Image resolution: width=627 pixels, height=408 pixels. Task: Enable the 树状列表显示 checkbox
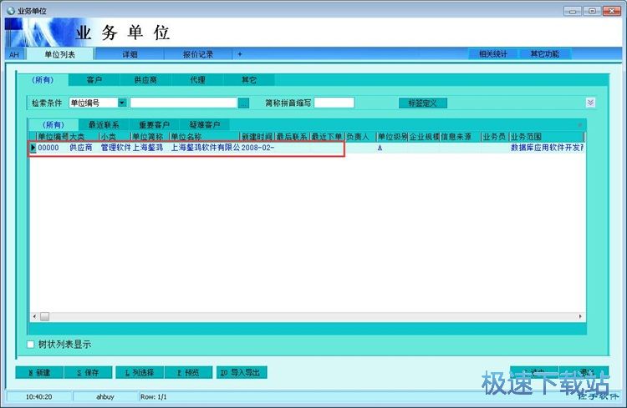point(31,345)
